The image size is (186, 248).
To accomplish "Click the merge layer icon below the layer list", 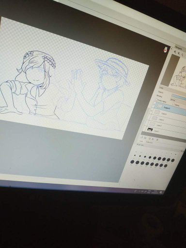I will [x=153, y=139].
